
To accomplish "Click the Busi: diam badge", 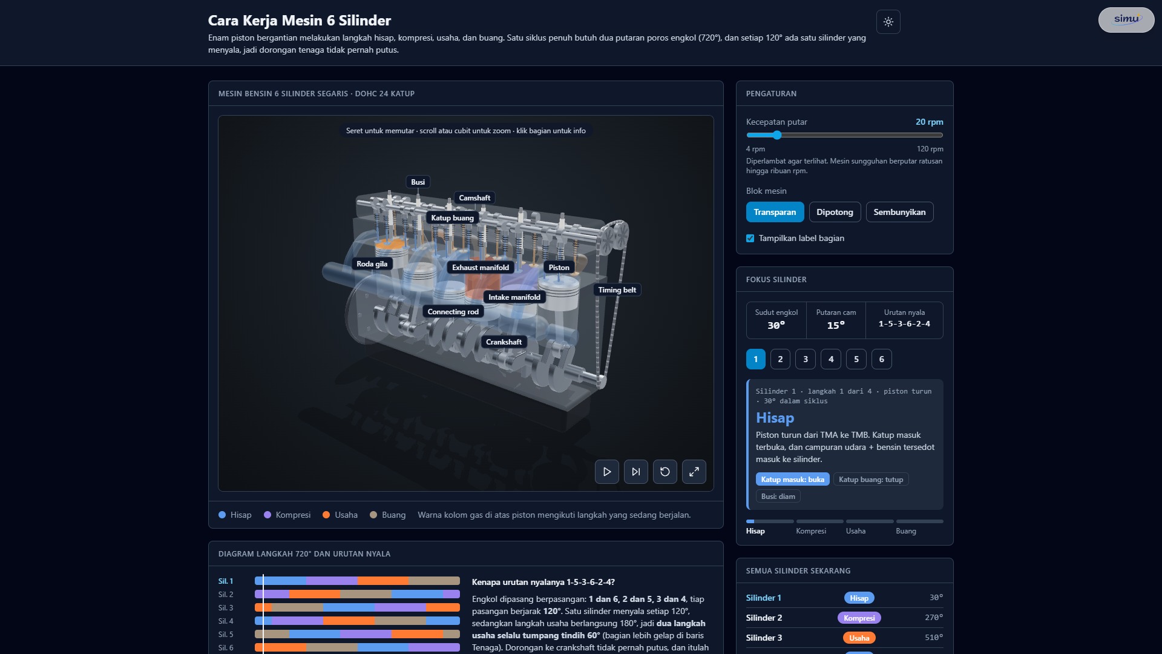I will (778, 497).
